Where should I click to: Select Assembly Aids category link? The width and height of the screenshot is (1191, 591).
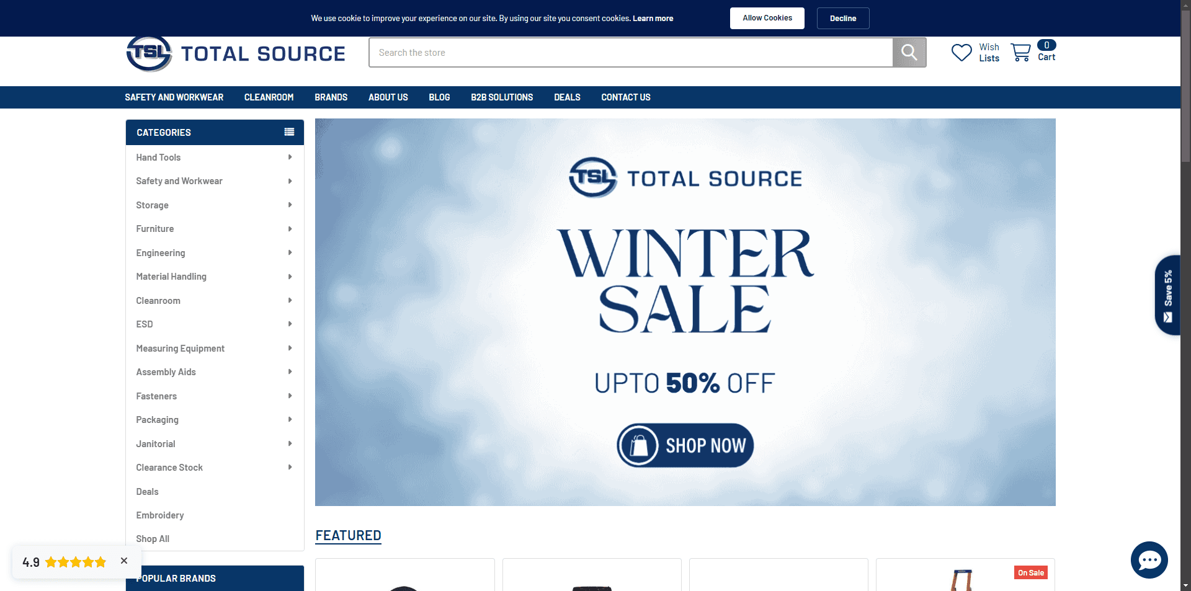point(166,372)
